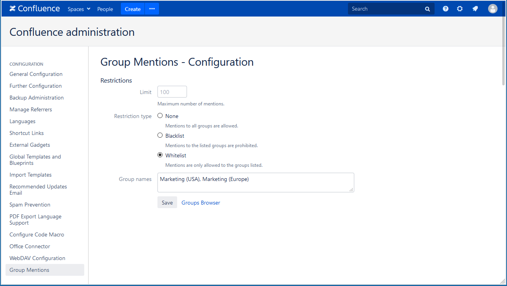
Task: Click the Confluence logo
Action: tap(35, 9)
